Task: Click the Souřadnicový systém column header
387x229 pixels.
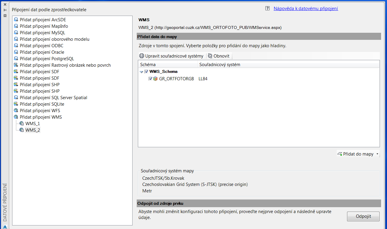Action: click(220, 64)
